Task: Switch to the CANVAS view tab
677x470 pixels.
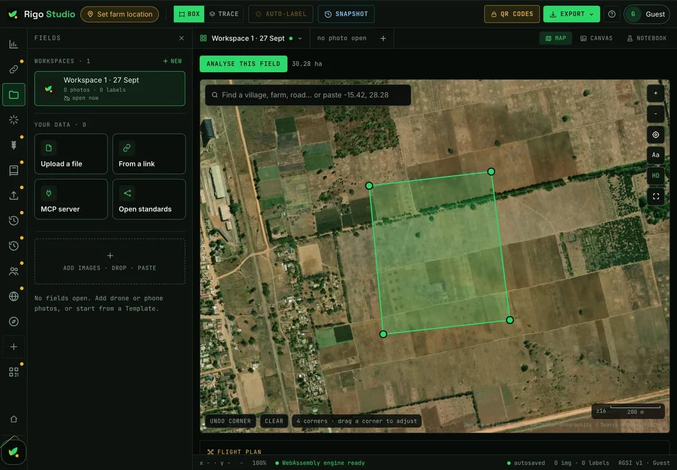Action: 596,38
